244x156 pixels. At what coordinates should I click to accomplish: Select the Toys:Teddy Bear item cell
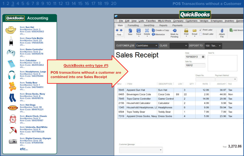pos(141,112)
